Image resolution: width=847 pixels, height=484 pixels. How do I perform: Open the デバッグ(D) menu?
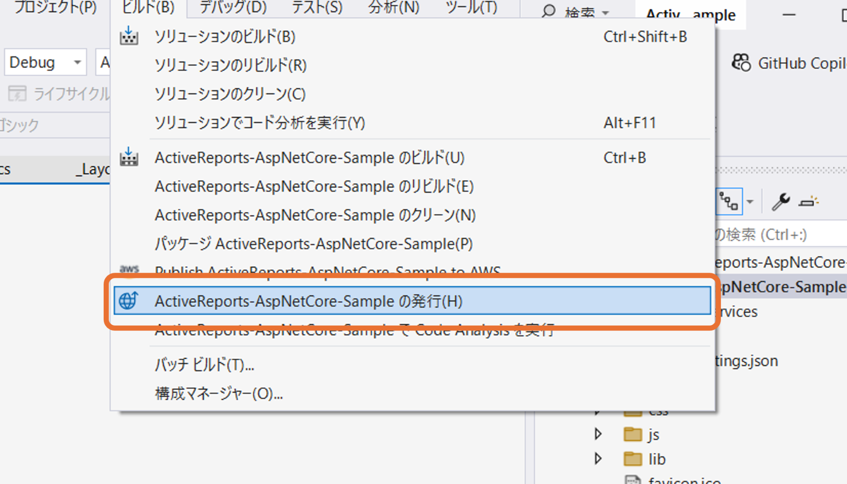233,8
